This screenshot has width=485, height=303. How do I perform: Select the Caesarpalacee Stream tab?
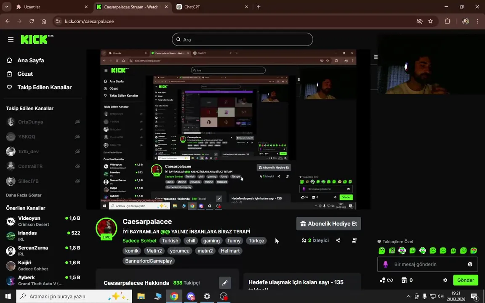coord(132,7)
